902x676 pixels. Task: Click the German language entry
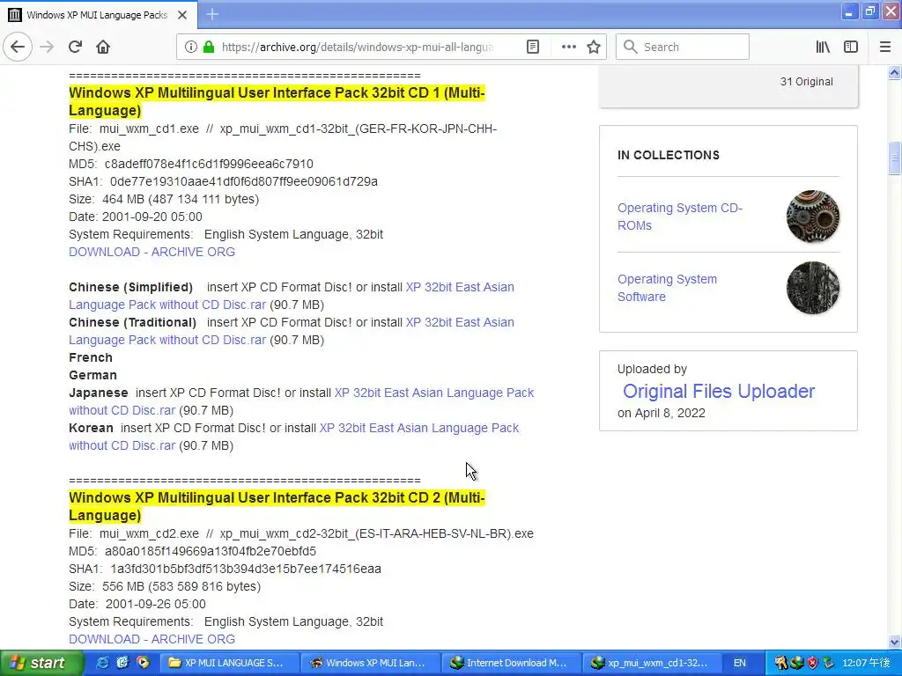(x=92, y=375)
